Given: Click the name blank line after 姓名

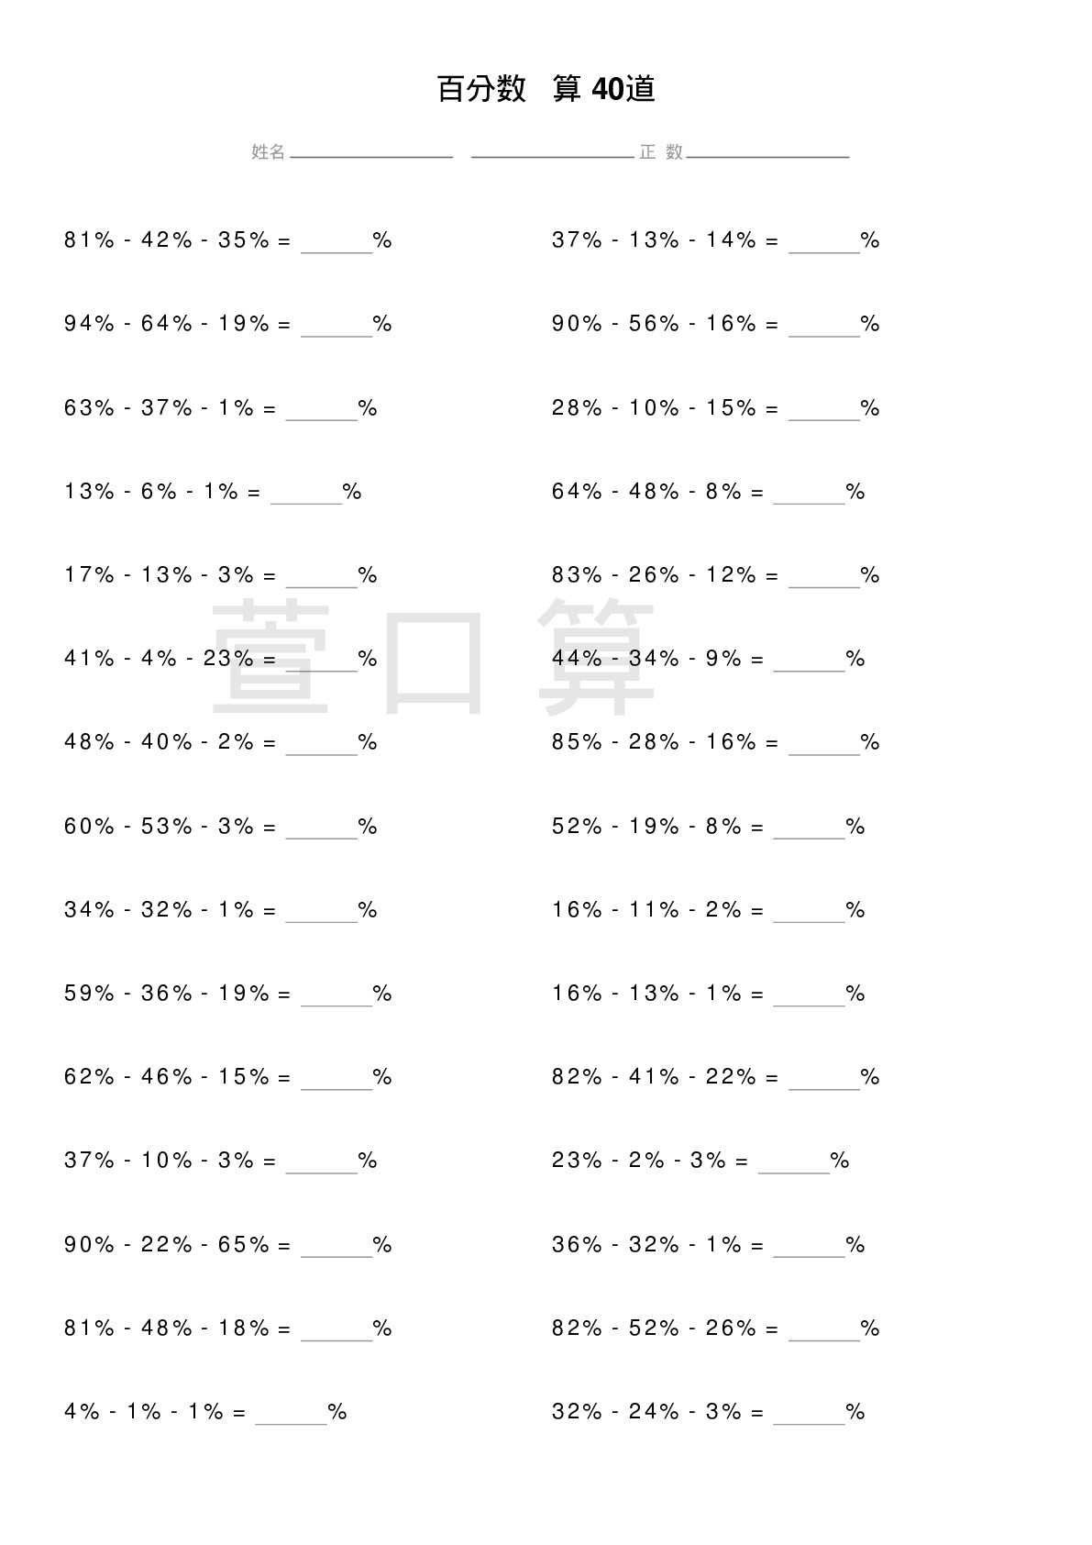Looking at the screenshot, I should 371,157.
